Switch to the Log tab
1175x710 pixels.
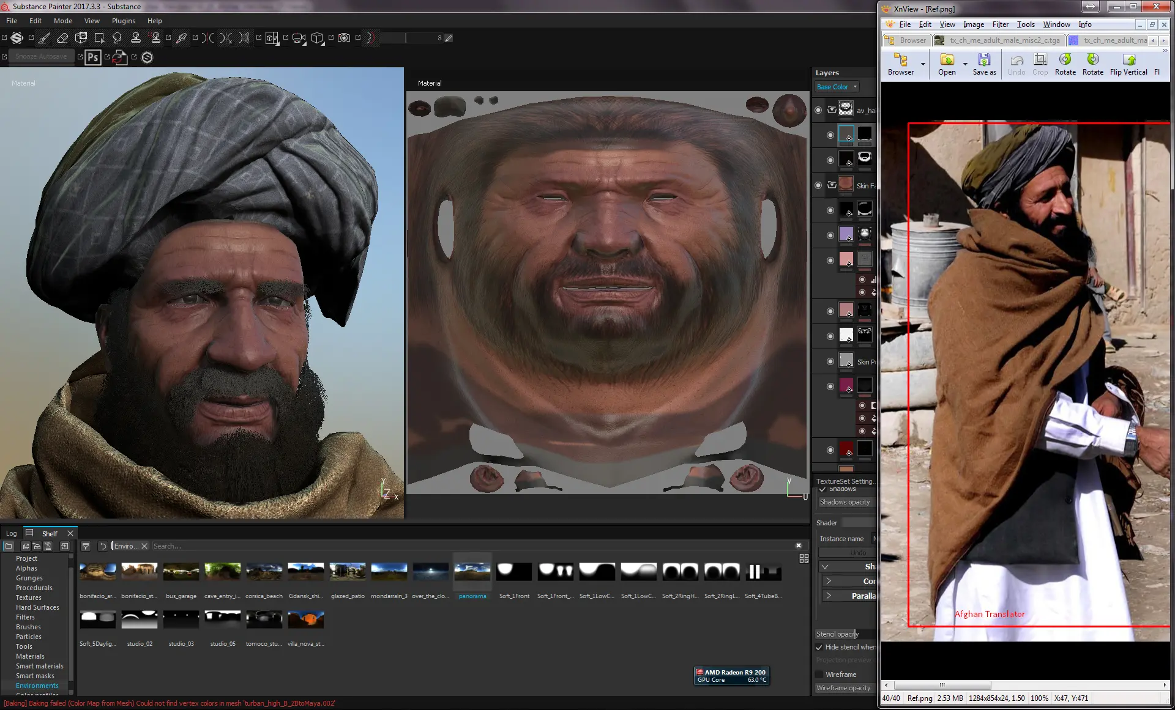[x=12, y=533]
